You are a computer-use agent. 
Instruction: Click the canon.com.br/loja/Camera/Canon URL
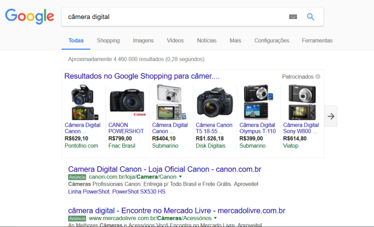pos(132,177)
